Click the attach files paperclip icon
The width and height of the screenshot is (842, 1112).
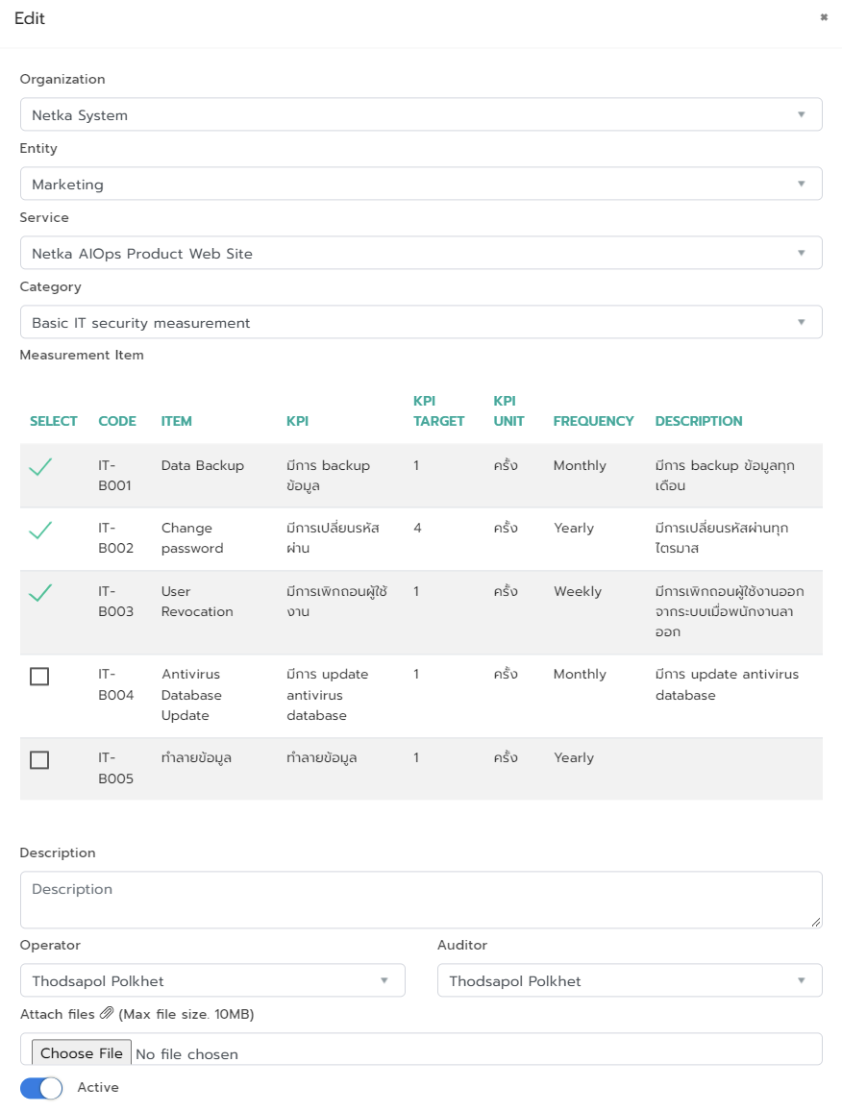(x=107, y=1012)
